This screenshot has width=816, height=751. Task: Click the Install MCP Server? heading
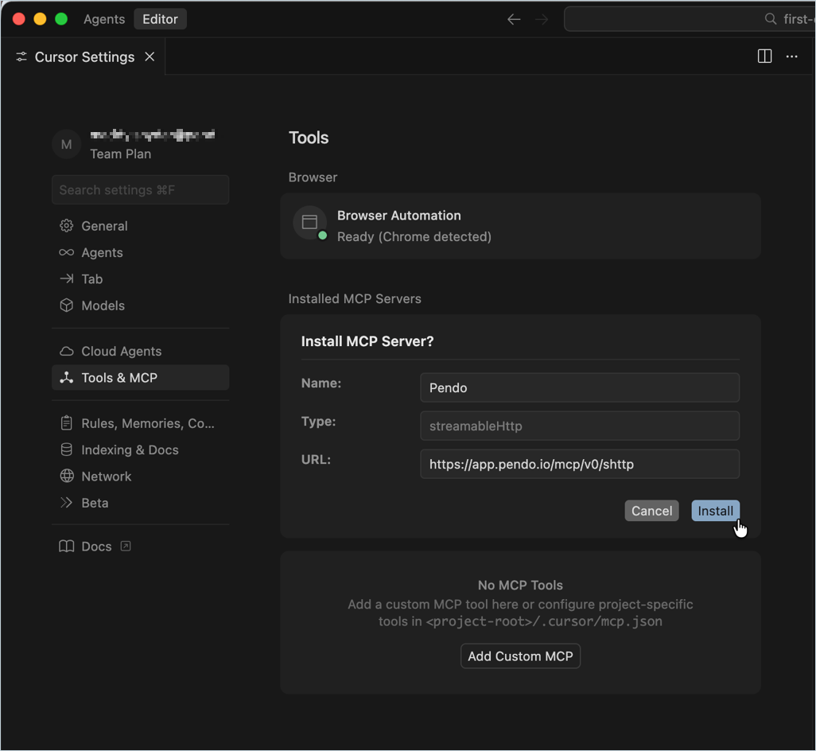pyautogui.click(x=367, y=341)
